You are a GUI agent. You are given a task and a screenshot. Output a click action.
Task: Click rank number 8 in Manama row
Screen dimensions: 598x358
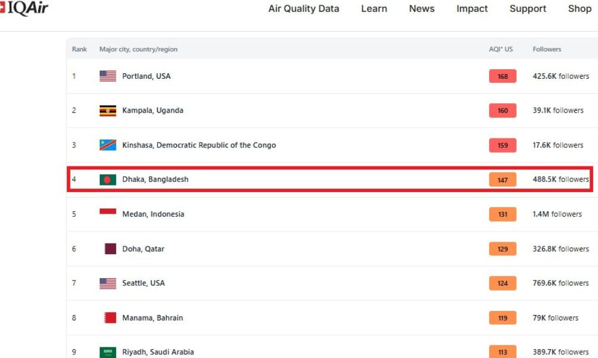(x=74, y=317)
